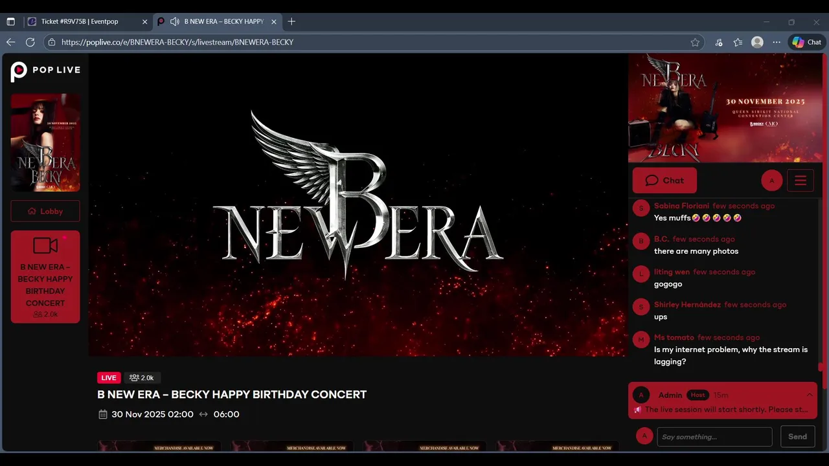Click the event title heading below video
Image resolution: width=829 pixels, height=466 pixels.
[232, 394]
